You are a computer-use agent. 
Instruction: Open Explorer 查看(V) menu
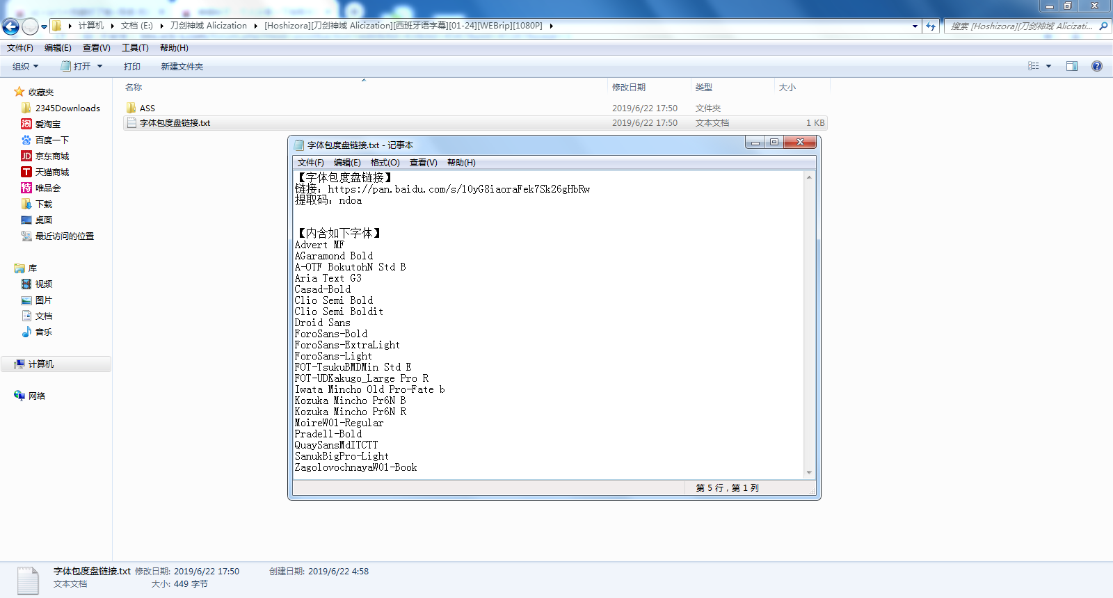(x=96, y=48)
